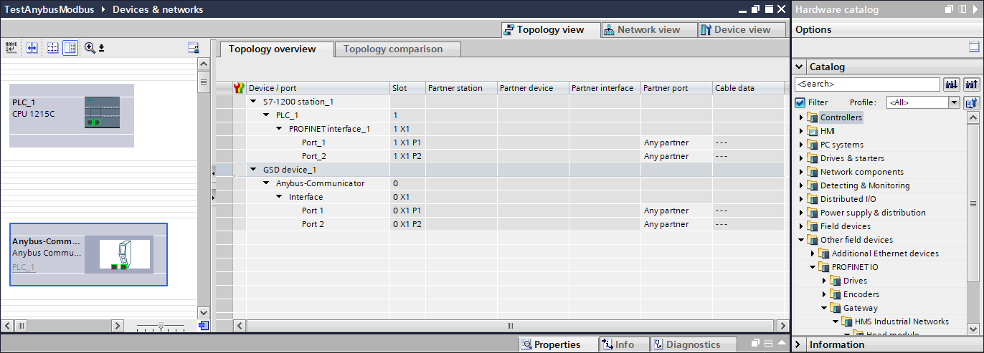Click the search downwards binoculars icon
984x353 pixels.
pos(952,84)
